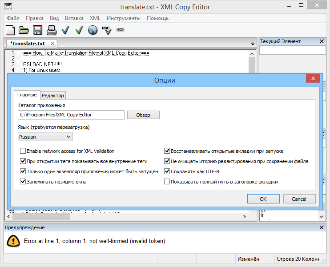Switch to the Редактор tab
This screenshot has width=330, height=267.
(53, 96)
